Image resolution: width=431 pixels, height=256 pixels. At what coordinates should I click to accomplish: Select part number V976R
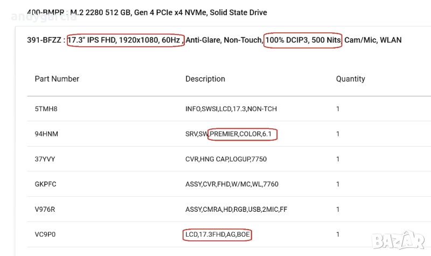[46, 209]
